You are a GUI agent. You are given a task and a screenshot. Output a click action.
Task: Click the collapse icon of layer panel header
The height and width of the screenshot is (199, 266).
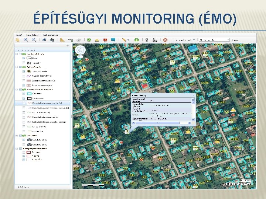click(68, 46)
